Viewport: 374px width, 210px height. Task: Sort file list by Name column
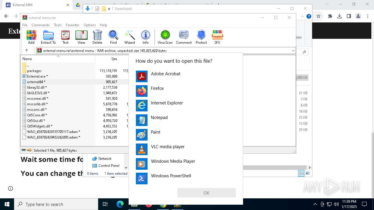(58, 59)
